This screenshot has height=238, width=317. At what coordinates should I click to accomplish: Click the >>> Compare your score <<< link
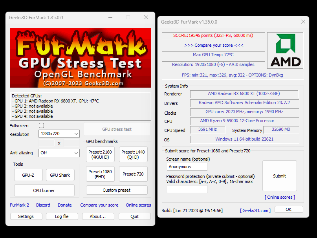214,45
